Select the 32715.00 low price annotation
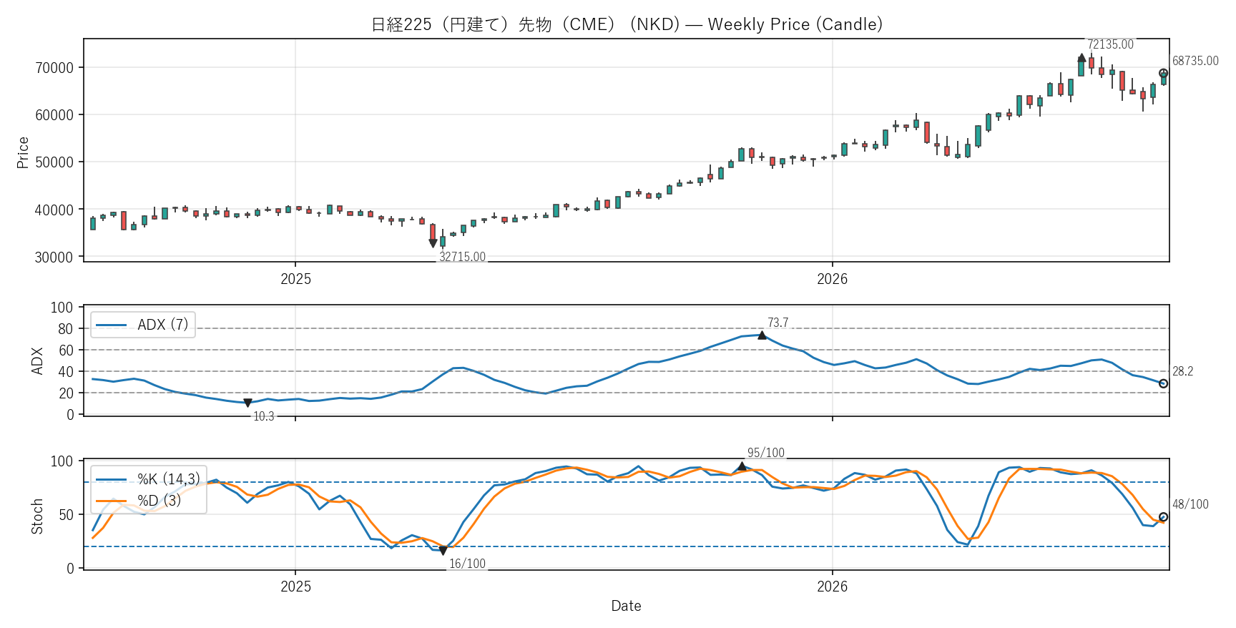 coord(462,257)
